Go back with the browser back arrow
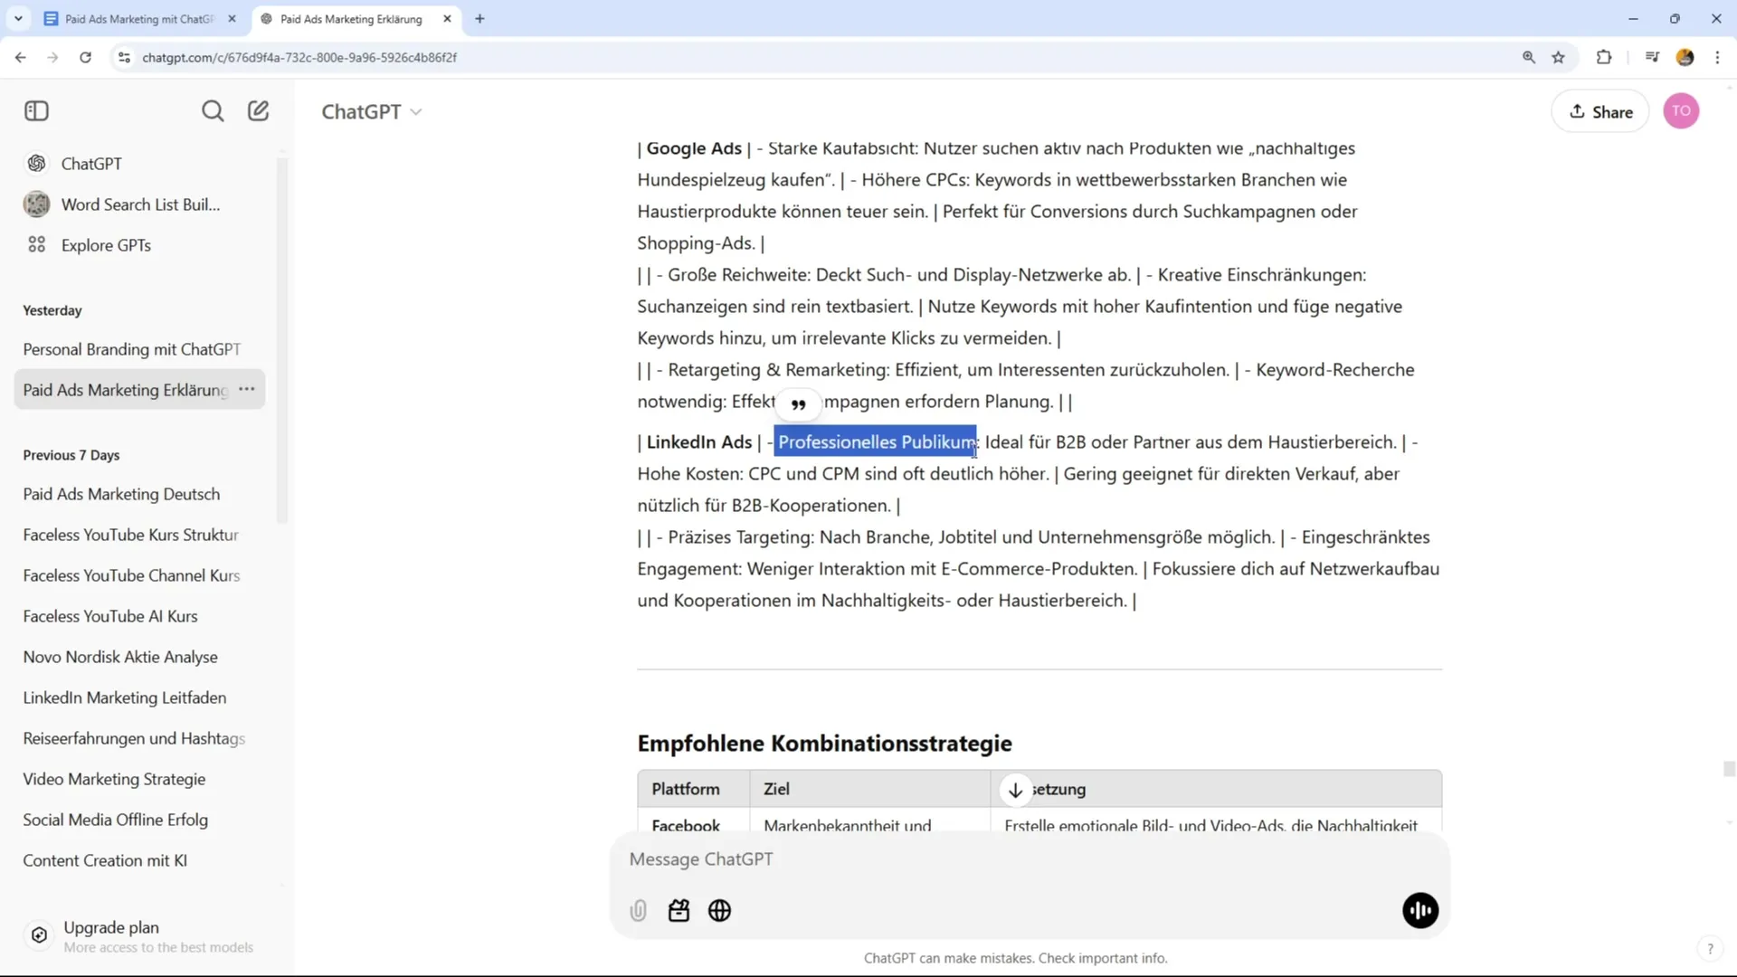This screenshot has width=1737, height=977. tap(20, 57)
